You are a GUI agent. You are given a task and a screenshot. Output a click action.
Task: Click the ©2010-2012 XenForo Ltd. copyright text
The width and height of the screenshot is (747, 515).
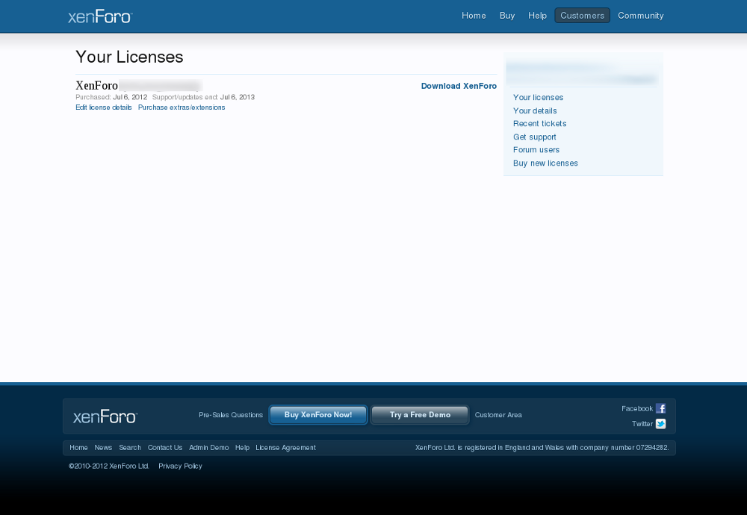pyautogui.click(x=108, y=466)
